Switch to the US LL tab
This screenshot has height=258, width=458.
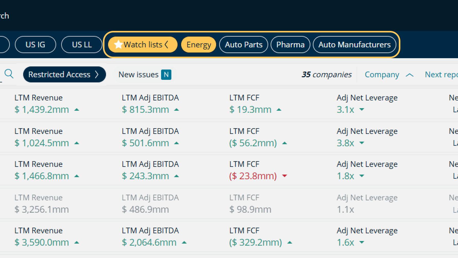pyautogui.click(x=82, y=45)
